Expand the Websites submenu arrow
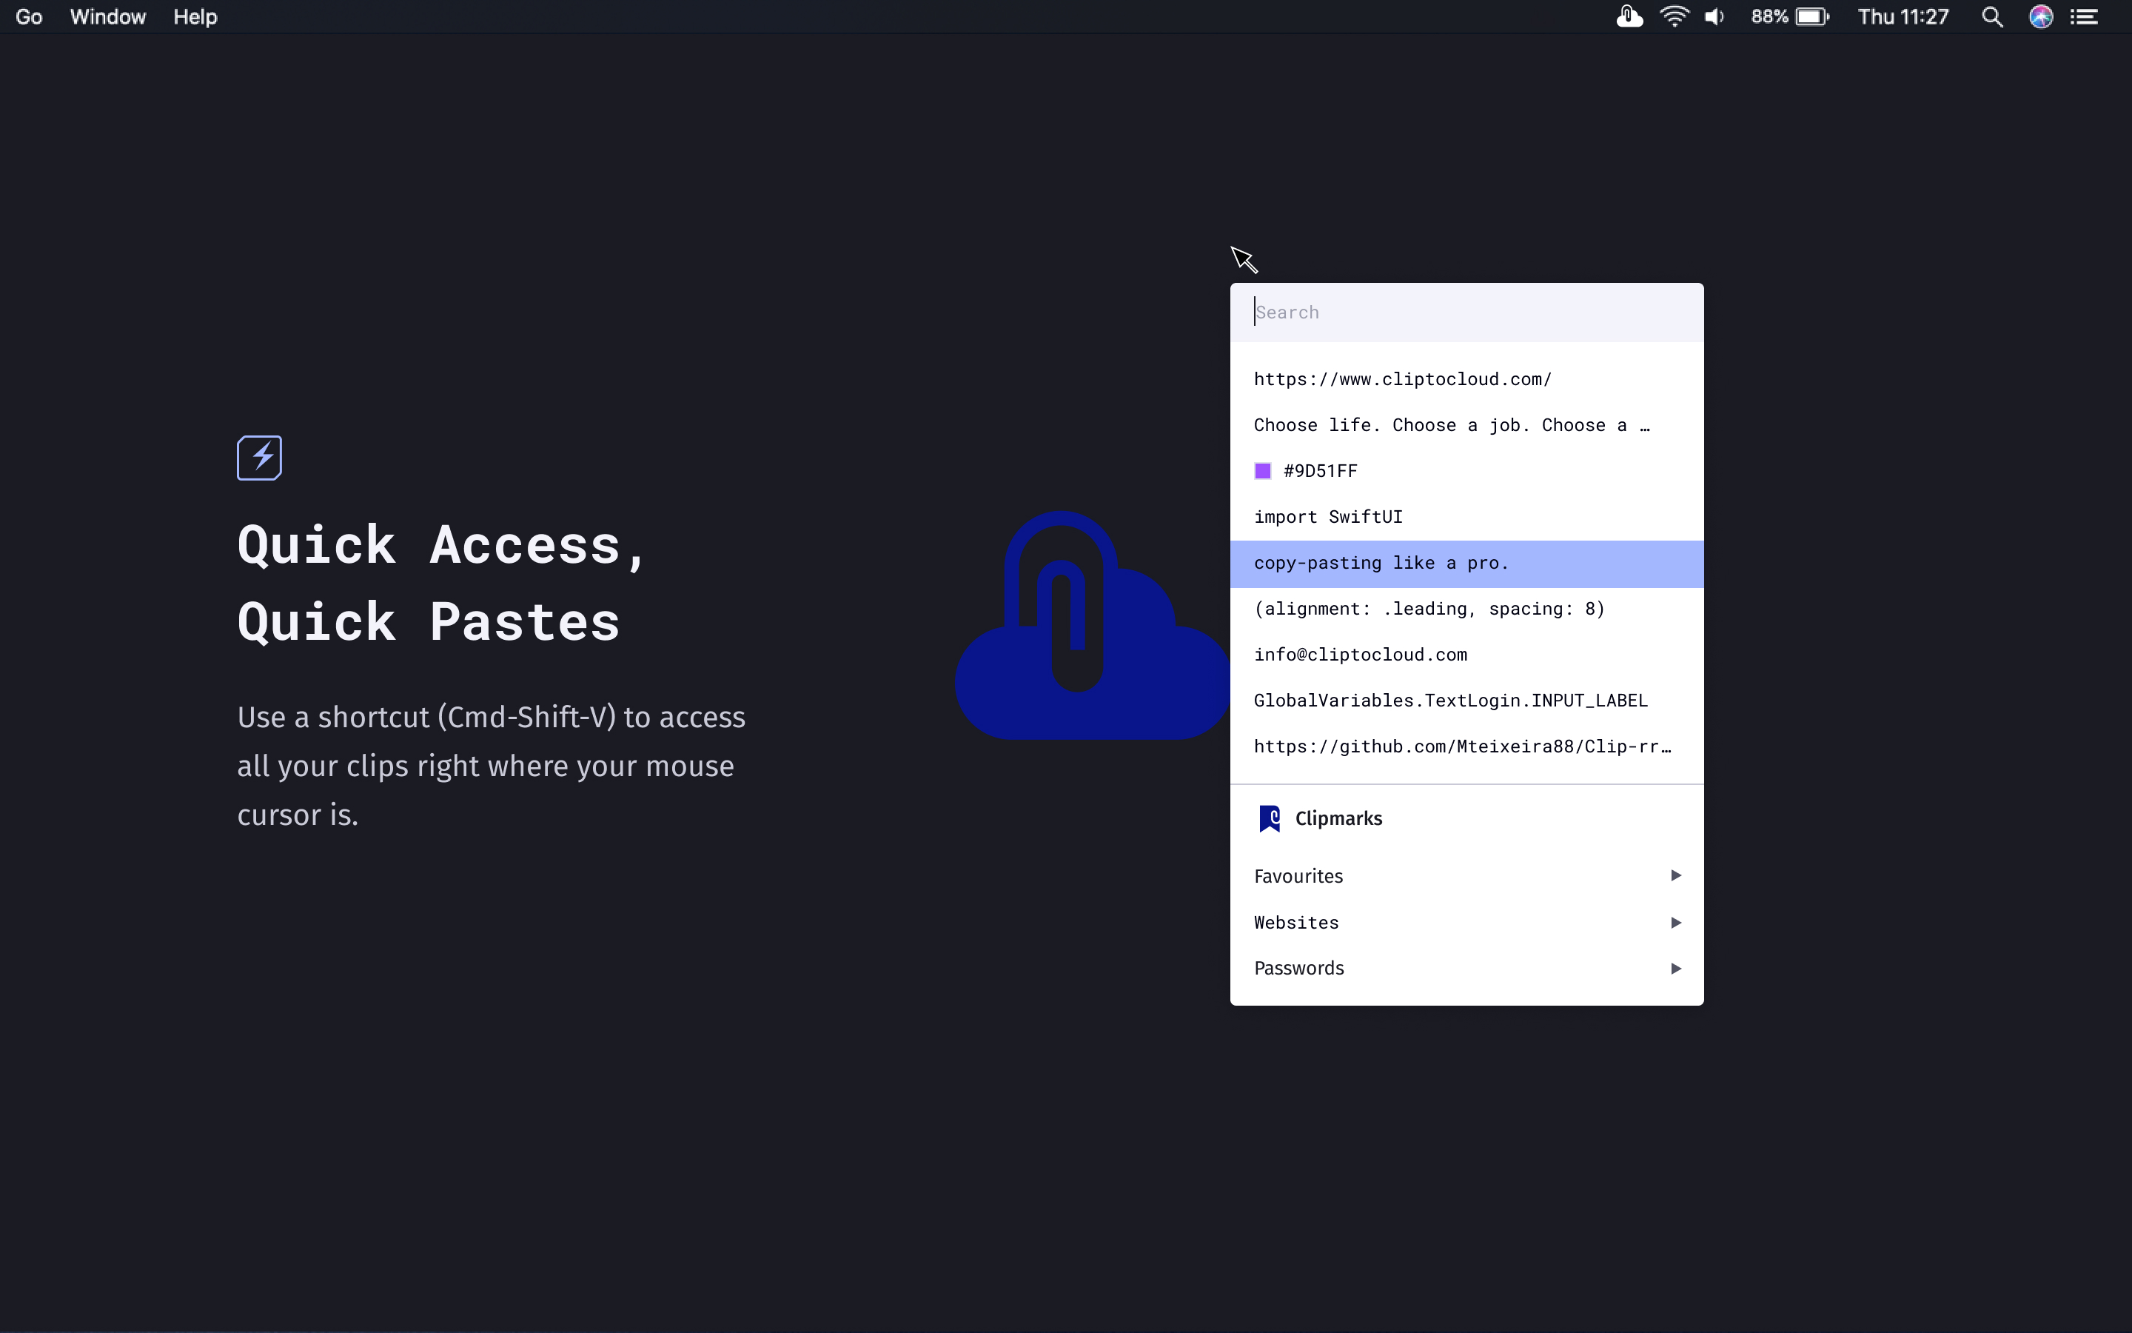2132x1333 pixels. point(1676,922)
